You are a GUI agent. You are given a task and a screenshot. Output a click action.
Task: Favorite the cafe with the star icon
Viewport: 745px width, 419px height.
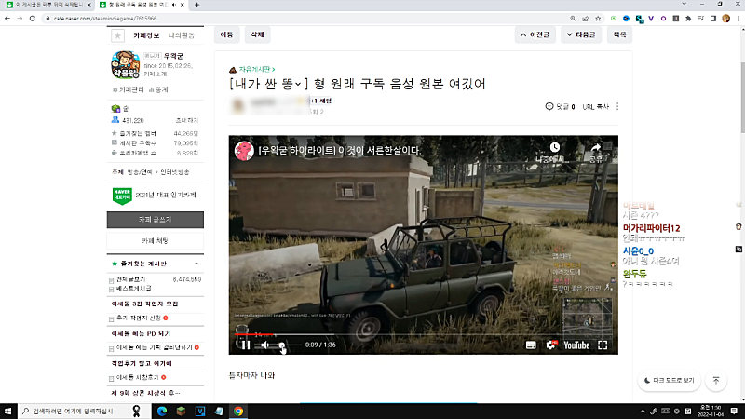pos(118,35)
